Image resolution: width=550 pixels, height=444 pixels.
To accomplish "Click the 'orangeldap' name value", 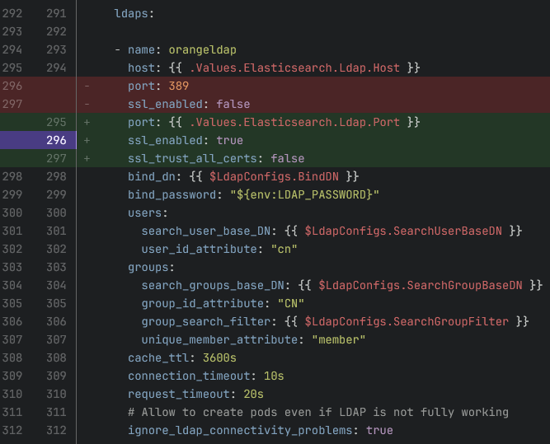I will 202,49.
